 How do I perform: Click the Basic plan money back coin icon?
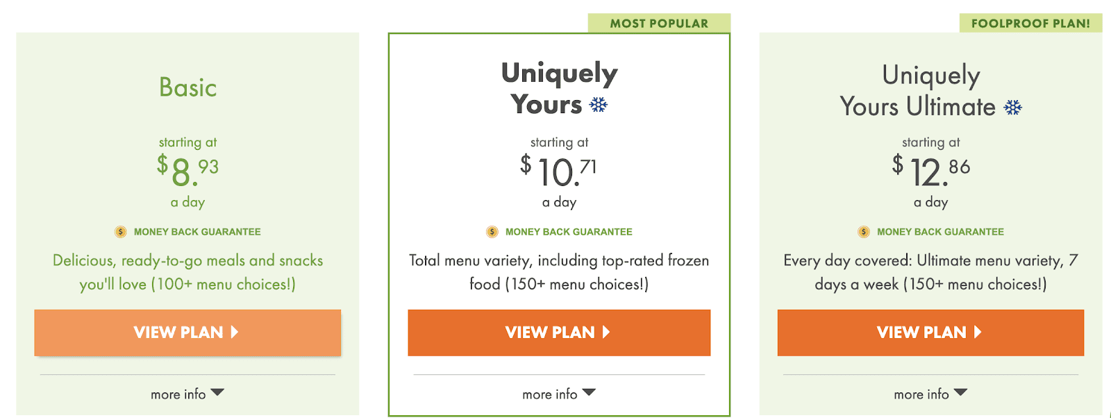click(x=121, y=232)
